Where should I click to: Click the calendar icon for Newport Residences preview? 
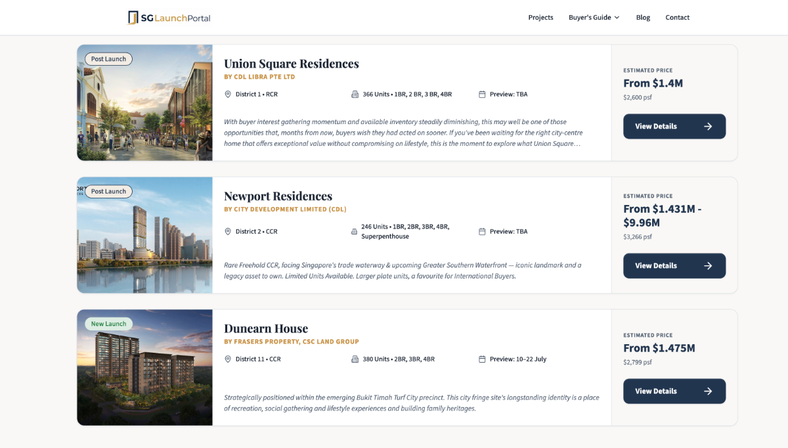(x=482, y=232)
